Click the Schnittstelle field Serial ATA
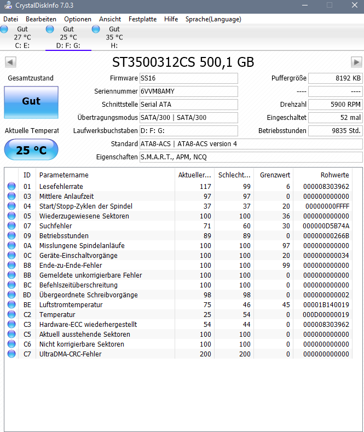The height and width of the screenshot is (432, 364). click(189, 105)
